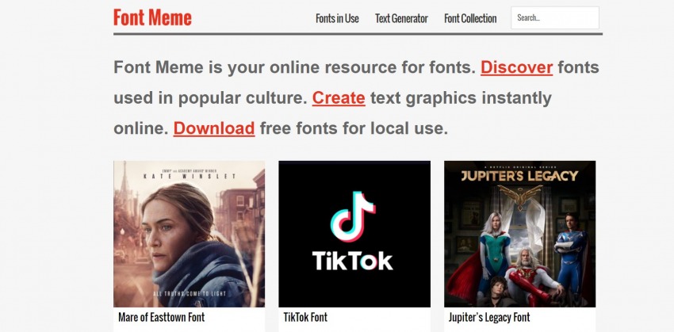Open the Fonts in Use menu
The image size is (674, 332).
(x=337, y=18)
